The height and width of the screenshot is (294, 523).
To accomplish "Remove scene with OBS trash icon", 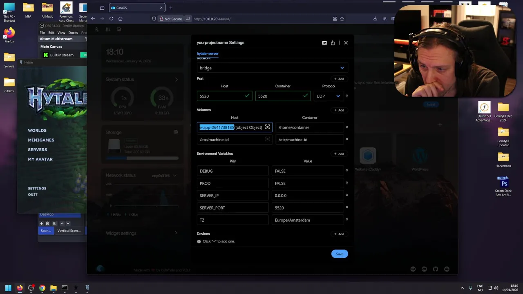I will pyautogui.click(x=47, y=223).
